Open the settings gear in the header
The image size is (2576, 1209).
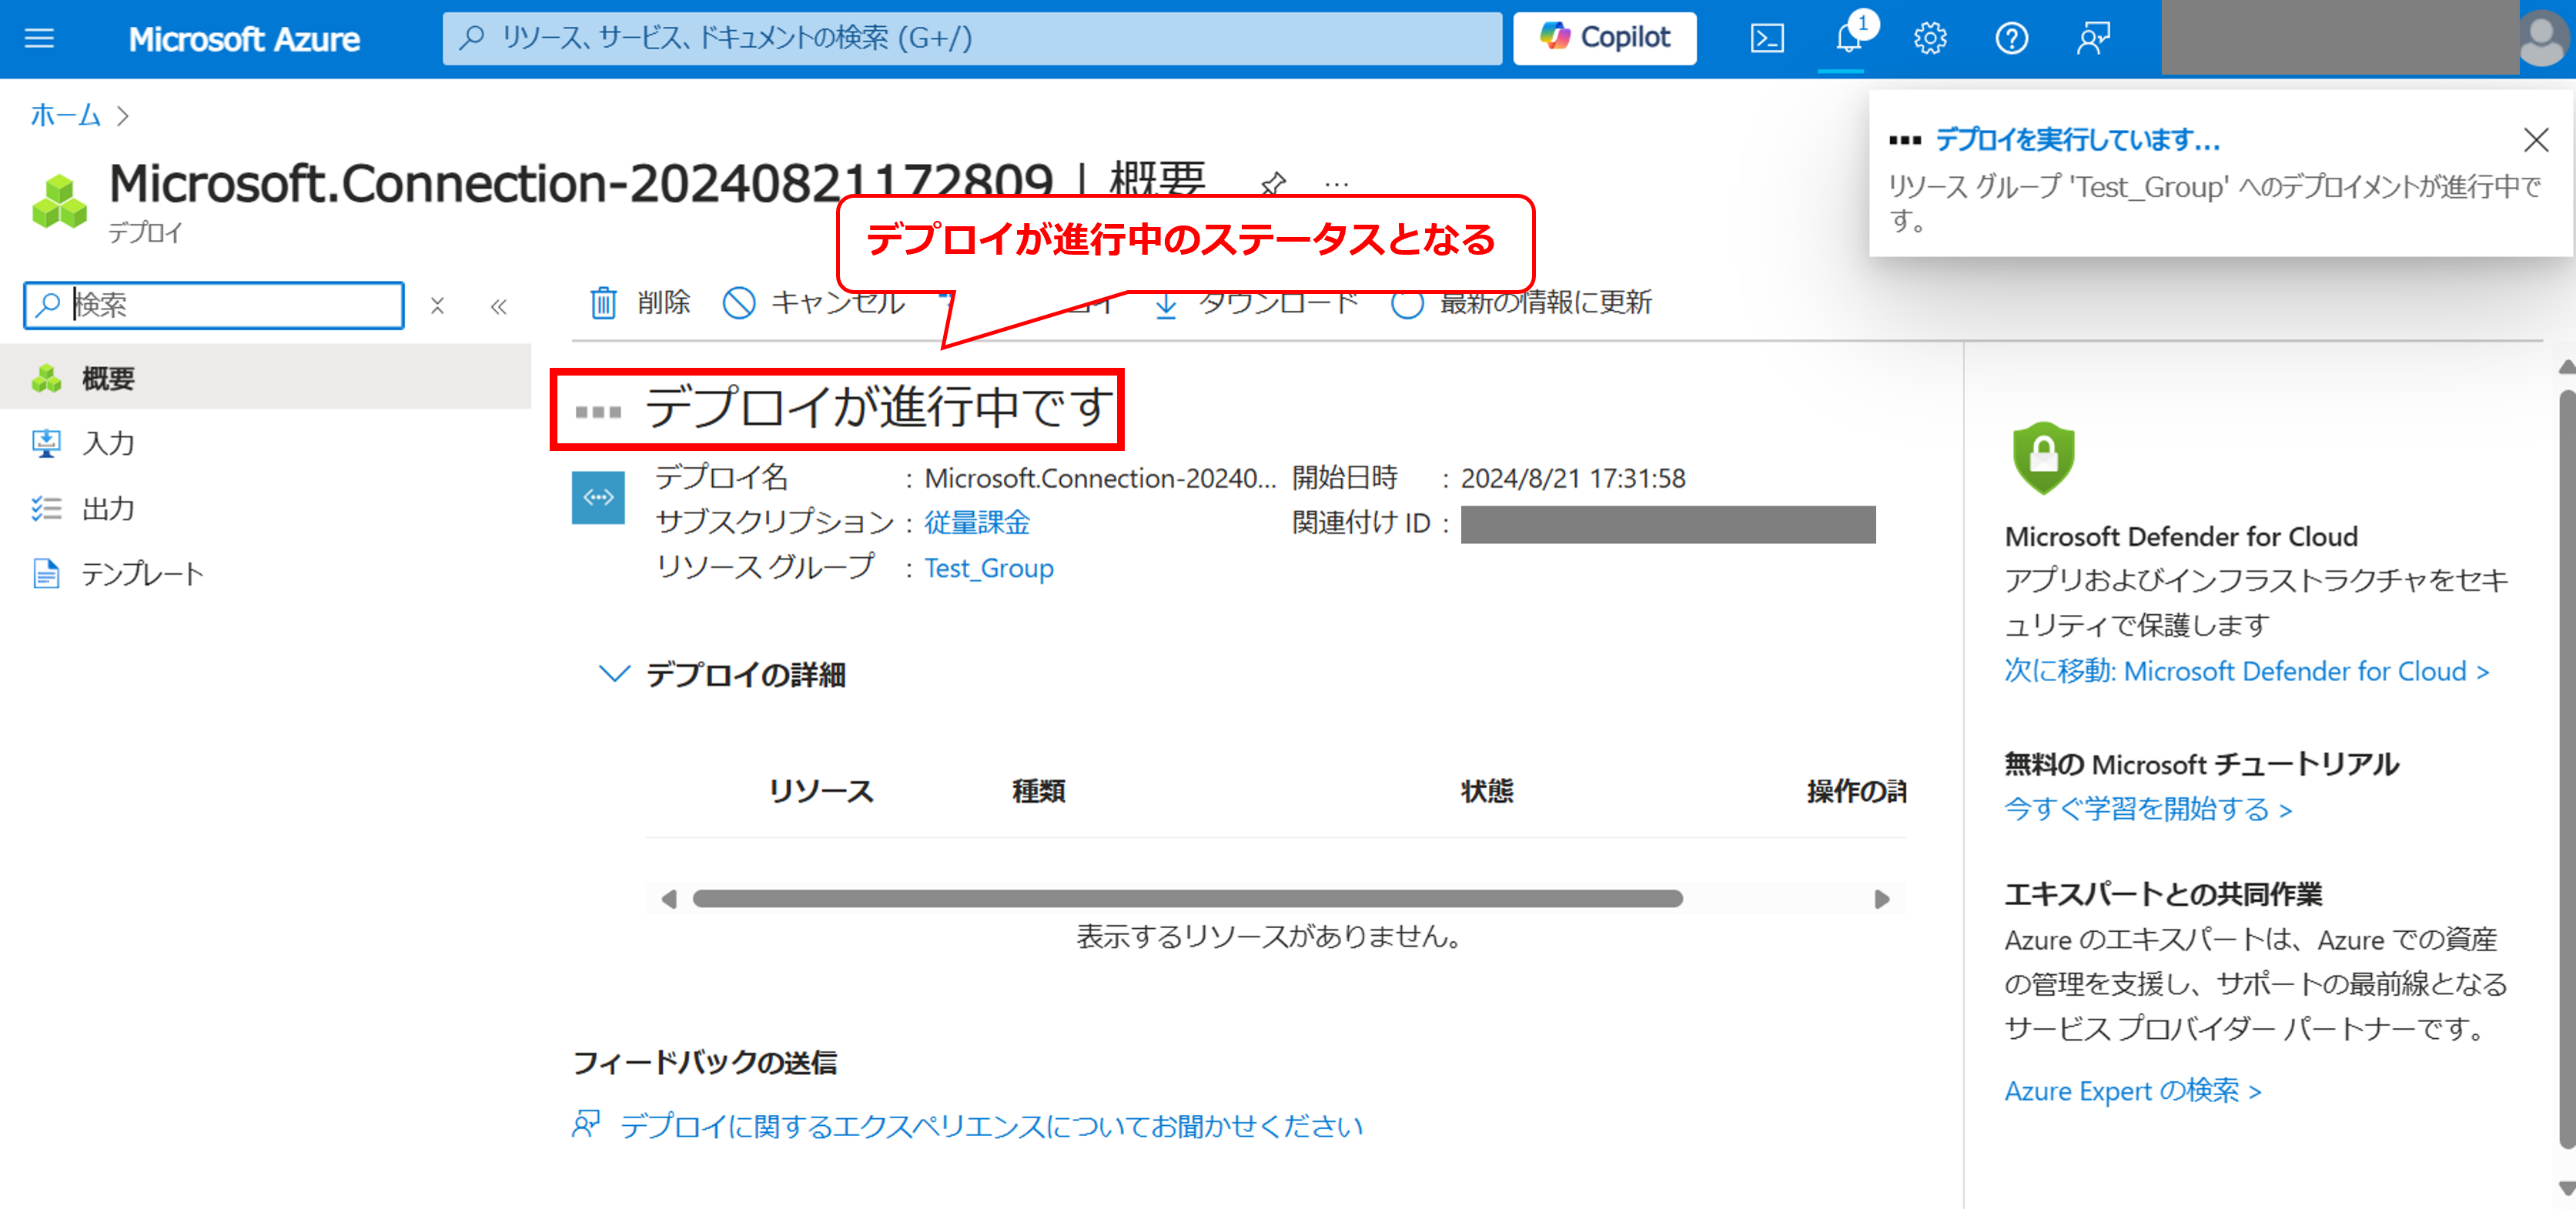1929,38
